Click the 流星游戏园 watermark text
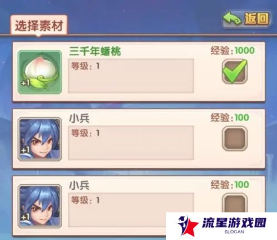This screenshot has height=240, width=277. coord(234,223)
